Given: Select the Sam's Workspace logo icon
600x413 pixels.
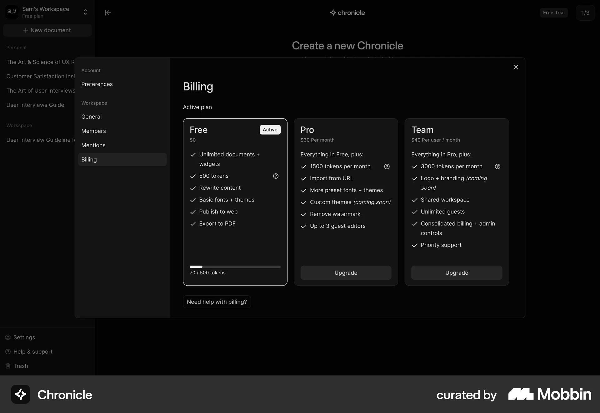Looking at the screenshot, I should click(12, 12).
